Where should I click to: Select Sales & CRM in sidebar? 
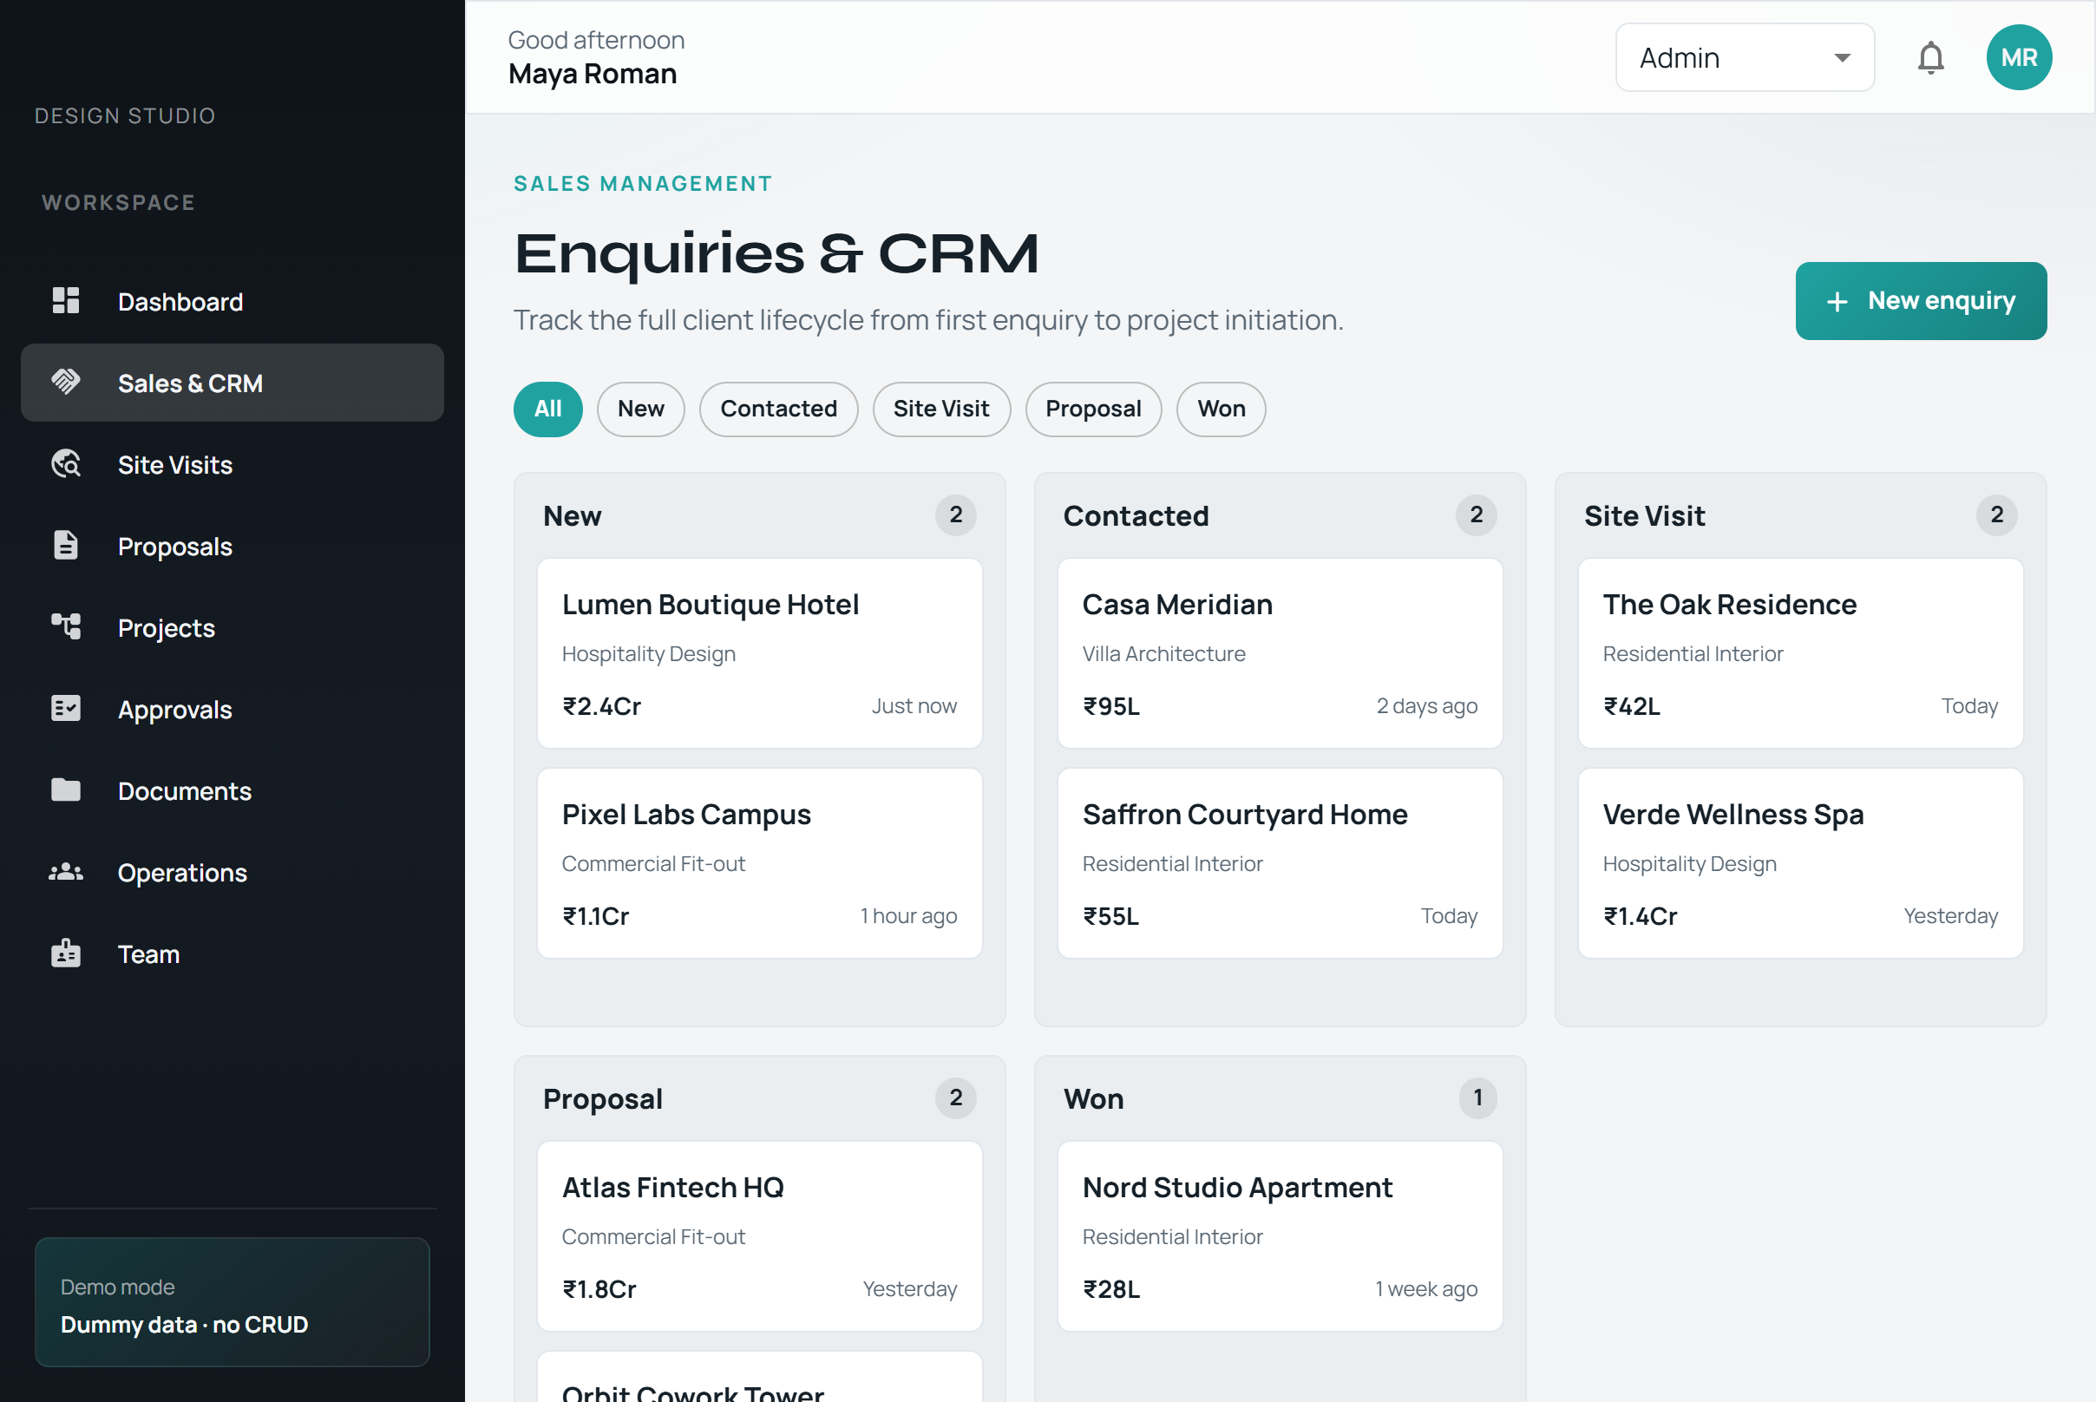point(233,383)
